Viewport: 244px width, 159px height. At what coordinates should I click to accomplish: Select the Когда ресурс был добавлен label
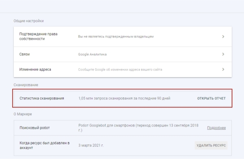click(x=44, y=145)
